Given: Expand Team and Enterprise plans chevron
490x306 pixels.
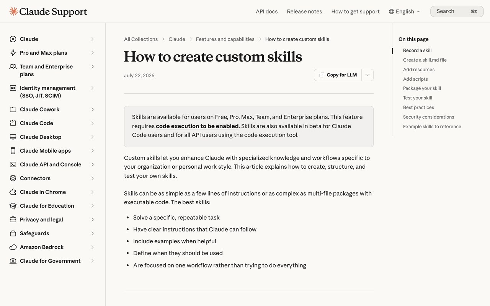Looking at the screenshot, I should [93, 67].
